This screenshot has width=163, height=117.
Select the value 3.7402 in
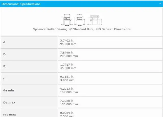click(67, 41)
